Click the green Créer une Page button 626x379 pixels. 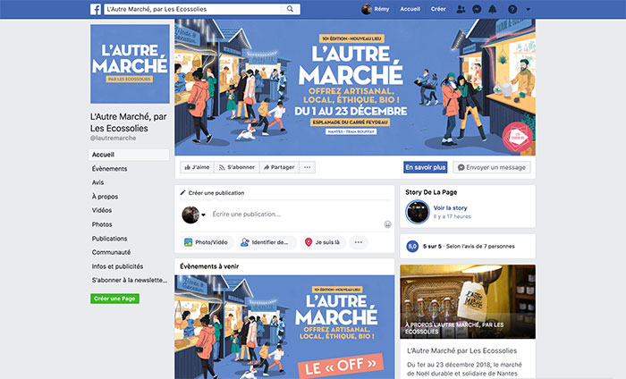tap(114, 299)
